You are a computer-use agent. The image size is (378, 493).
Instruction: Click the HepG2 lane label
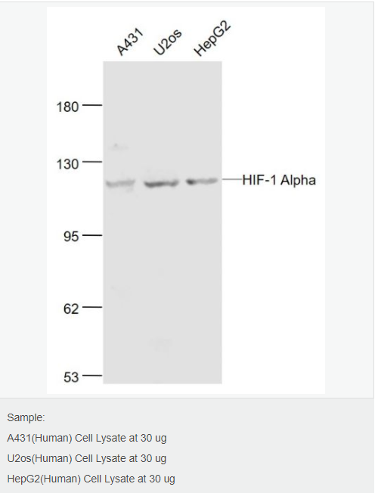point(212,38)
